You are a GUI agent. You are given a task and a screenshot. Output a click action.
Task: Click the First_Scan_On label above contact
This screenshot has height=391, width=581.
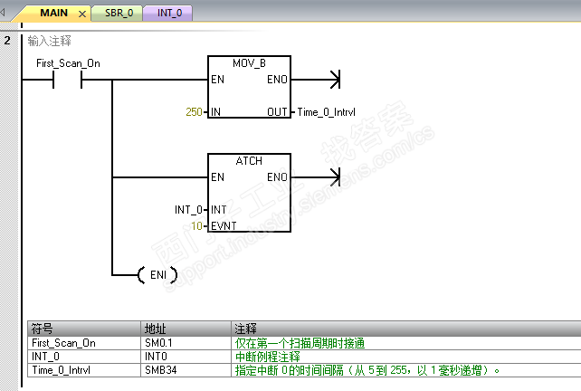click(68, 63)
